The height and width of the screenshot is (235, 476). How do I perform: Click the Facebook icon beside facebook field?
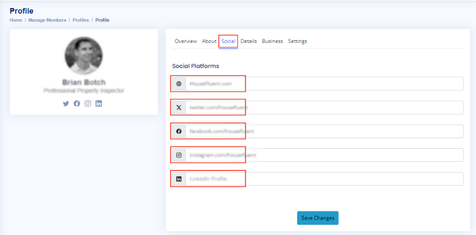pyautogui.click(x=179, y=131)
